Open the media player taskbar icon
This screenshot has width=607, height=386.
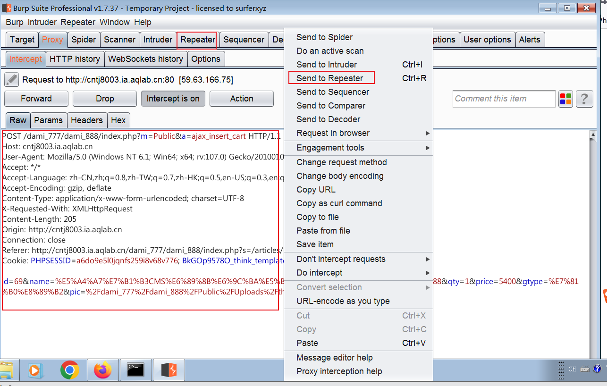click(34, 370)
